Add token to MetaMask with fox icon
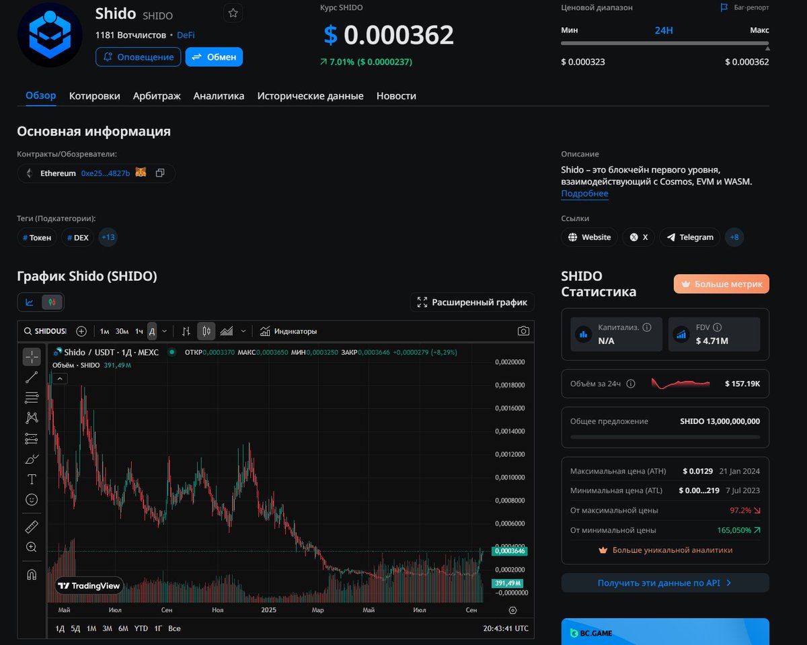 coord(141,173)
